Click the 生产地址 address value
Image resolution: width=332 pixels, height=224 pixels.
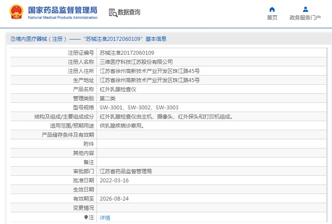pos(149,80)
